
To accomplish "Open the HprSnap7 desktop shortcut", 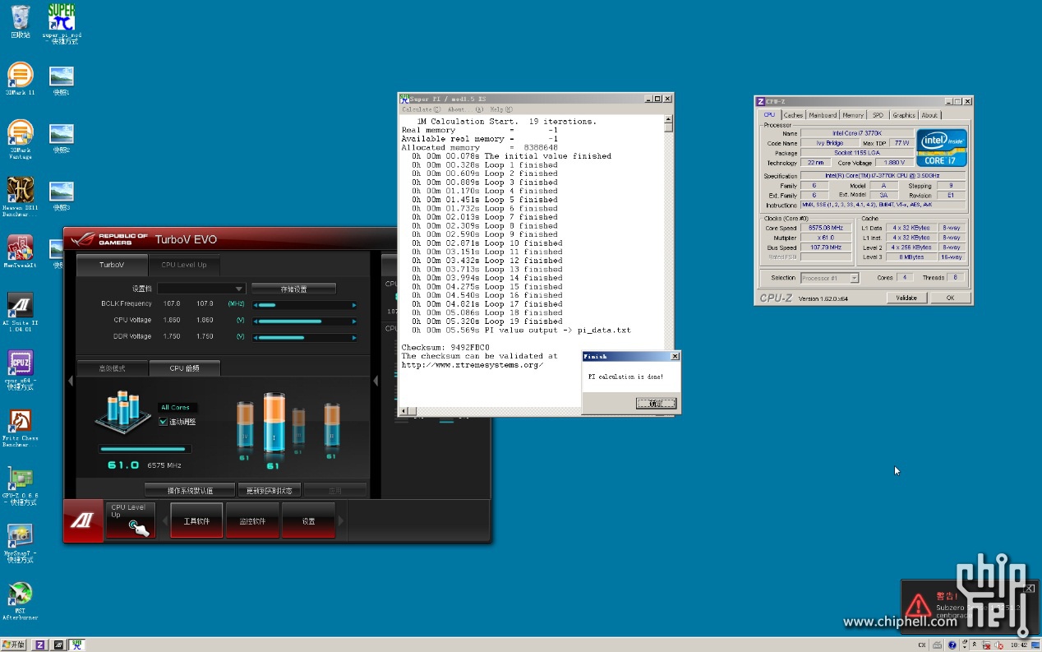I will pos(21,543).
